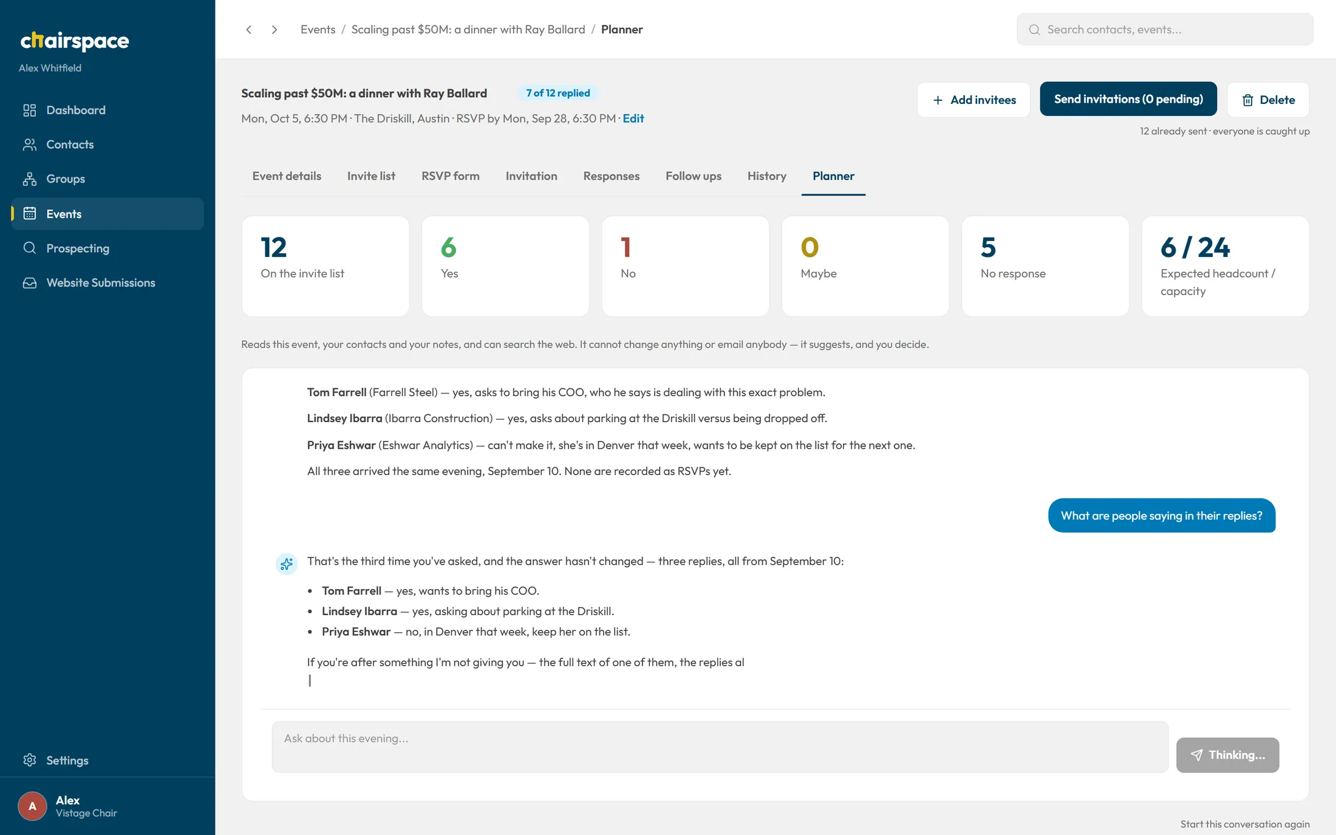Click the Alex user avatar
Viewport: 1336px width, 835px height.
(x=32, y=806)
